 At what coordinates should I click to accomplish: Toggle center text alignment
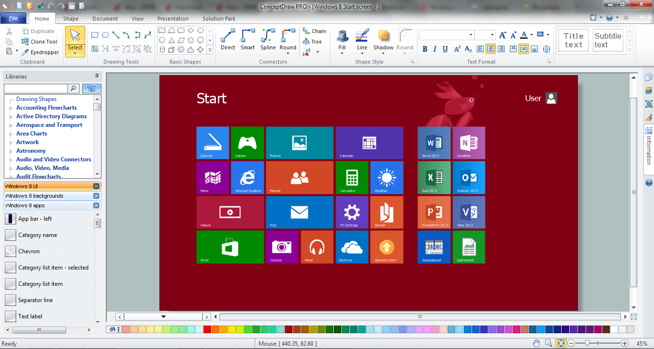click(x=491, y=49)
